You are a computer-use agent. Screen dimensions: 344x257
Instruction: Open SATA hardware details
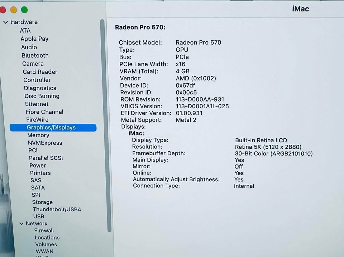pos(38,188)
